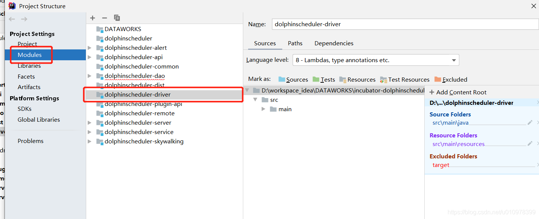Open Project under Project Settings
539x219 pixels.
pos(27,44)
